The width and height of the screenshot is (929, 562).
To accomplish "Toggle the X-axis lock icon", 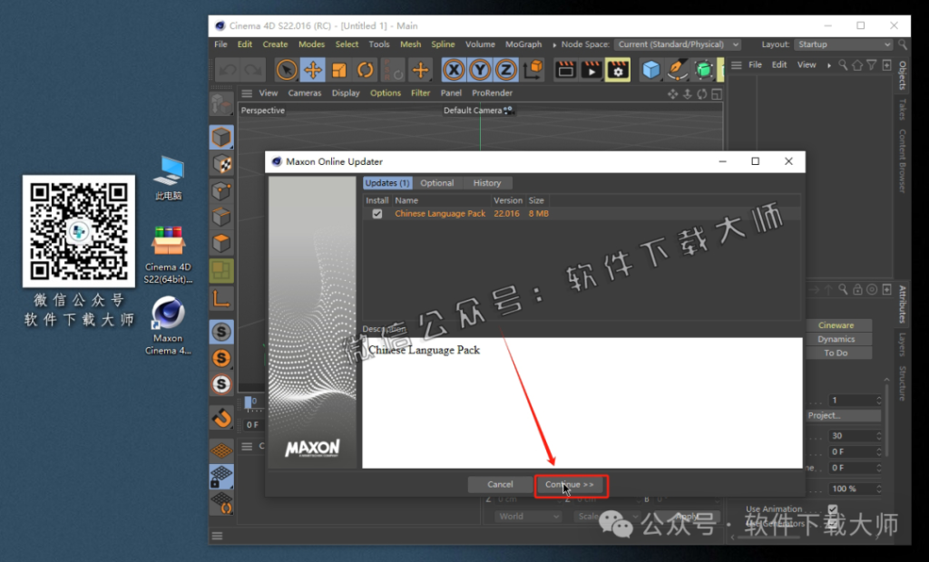I will [454, 70].
